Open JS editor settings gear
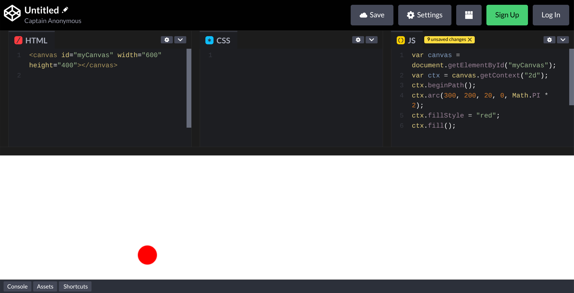Viewport: 574px width, 293px height. tap(549, 40)
